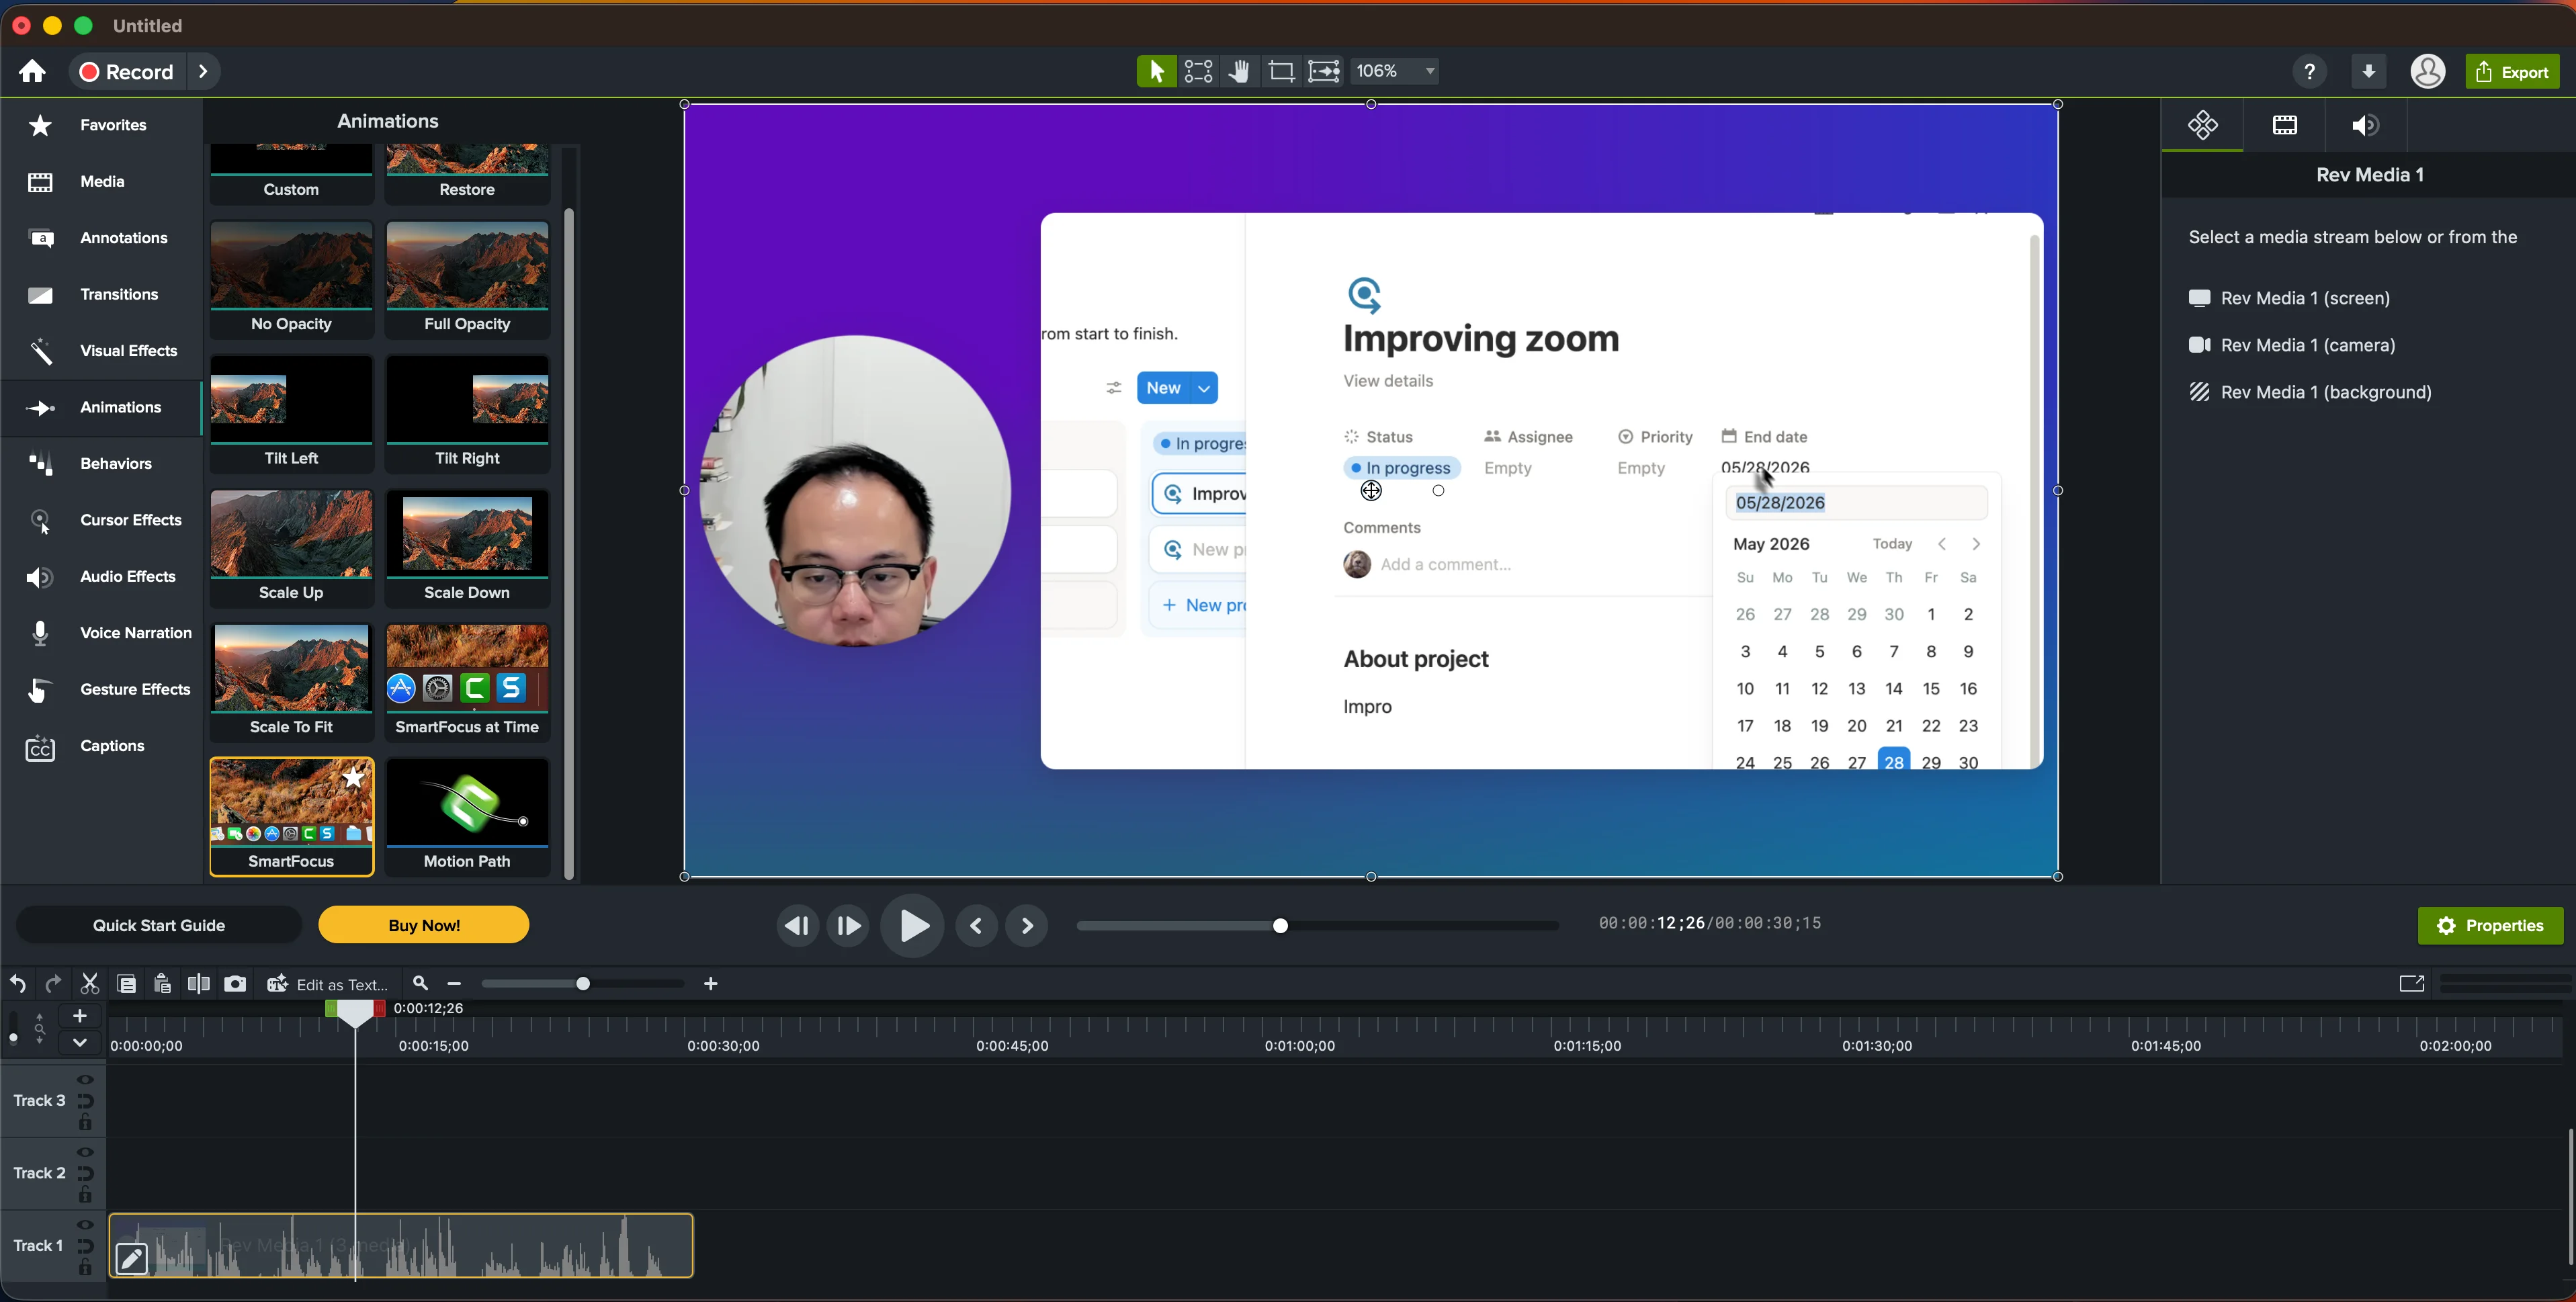Switch to the Media tab

pos(102,182)
